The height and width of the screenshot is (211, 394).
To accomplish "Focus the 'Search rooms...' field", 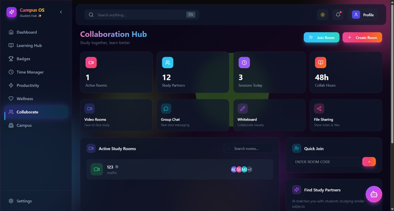I will 248,148.
